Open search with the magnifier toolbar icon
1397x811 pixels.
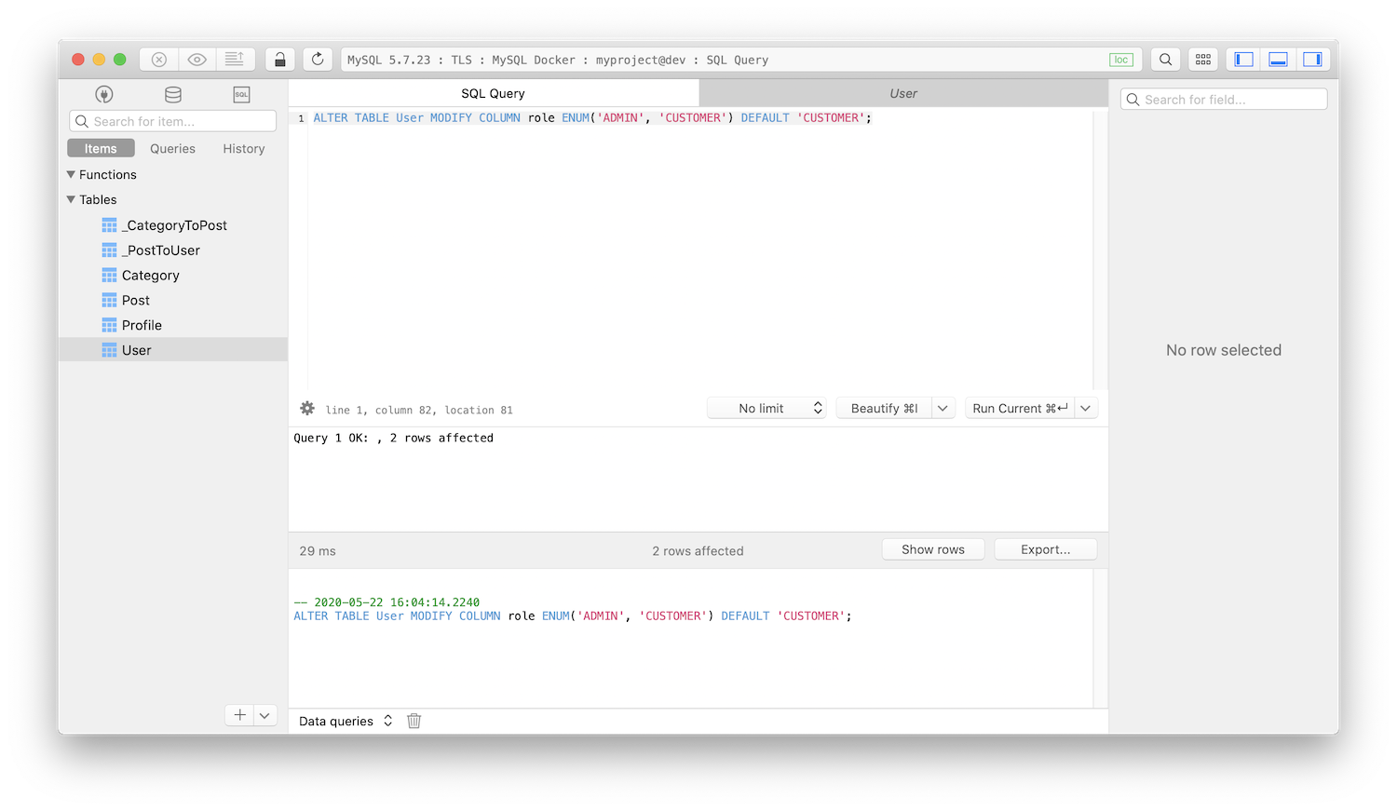coord(1165,59)
